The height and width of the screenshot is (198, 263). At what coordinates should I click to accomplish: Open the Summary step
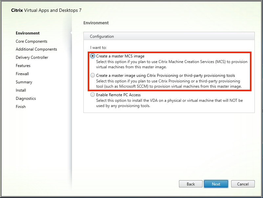[x=24, y=82]
